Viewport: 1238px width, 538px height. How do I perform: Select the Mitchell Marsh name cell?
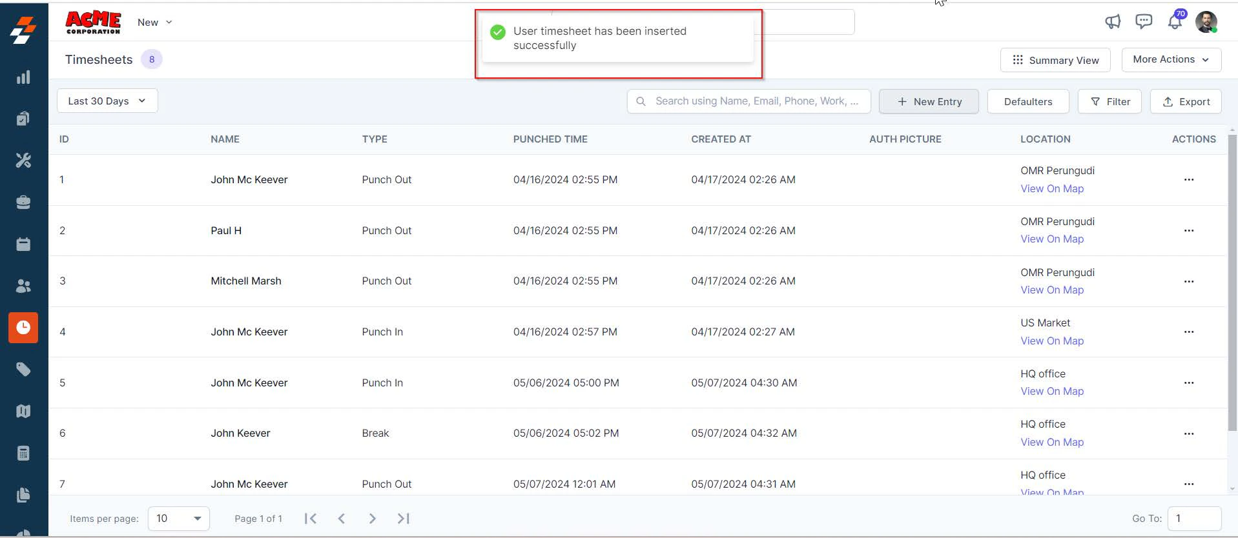pos(246,281)
